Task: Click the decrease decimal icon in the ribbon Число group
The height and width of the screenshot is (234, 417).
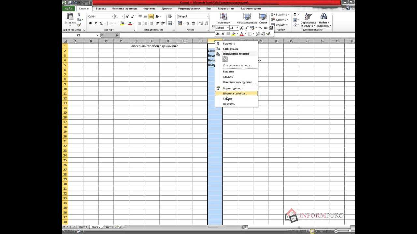Action: 207,23
